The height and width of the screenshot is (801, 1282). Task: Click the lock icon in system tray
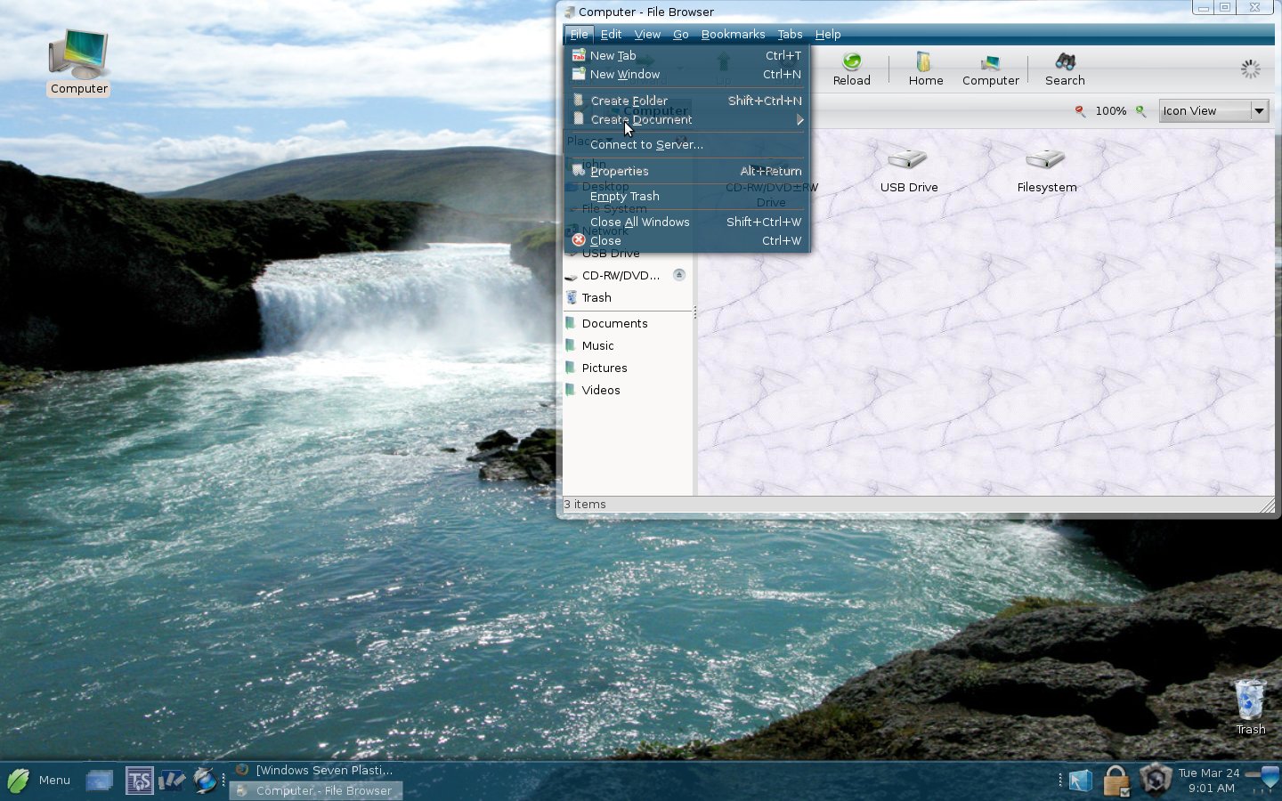point(1116,781)
